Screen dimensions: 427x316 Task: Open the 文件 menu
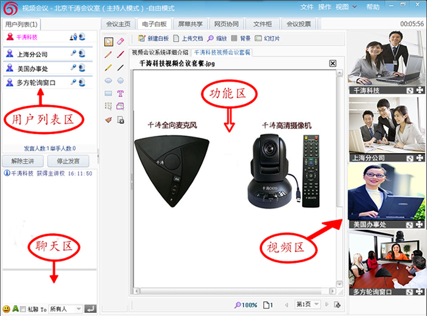click(306, 7)
